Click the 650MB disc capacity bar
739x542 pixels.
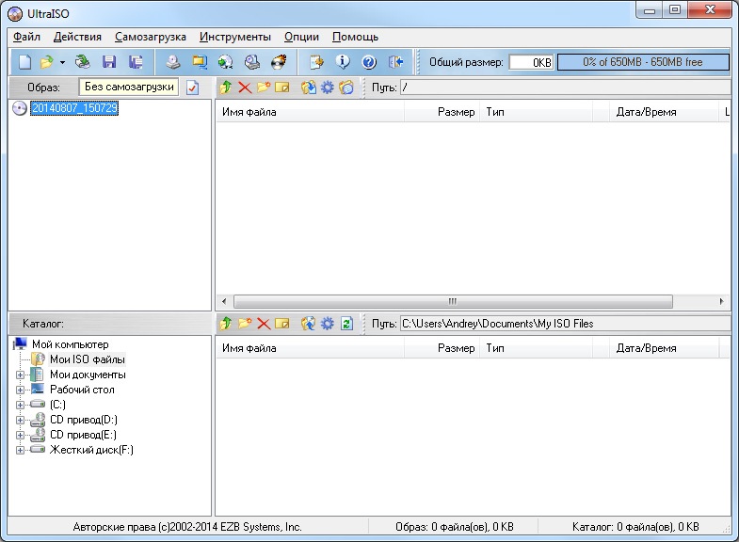click(643, 62)
